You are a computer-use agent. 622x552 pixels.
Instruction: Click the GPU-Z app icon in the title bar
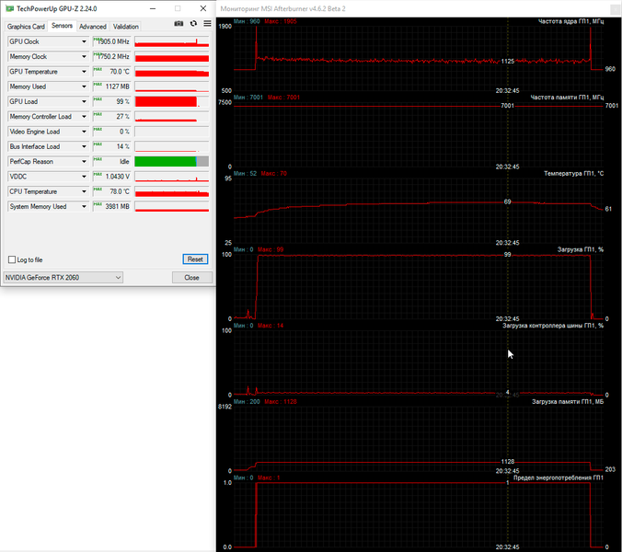[x=9, y=8]
